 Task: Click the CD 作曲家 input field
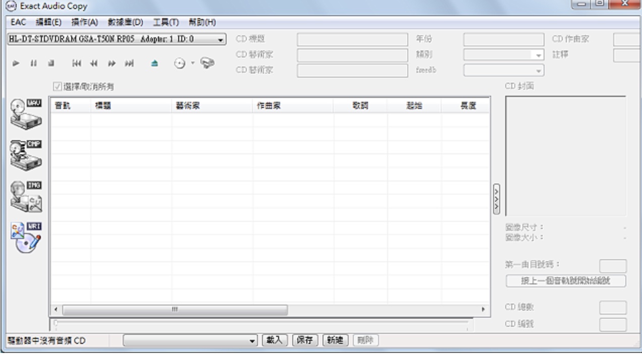[x=627, y=39]
